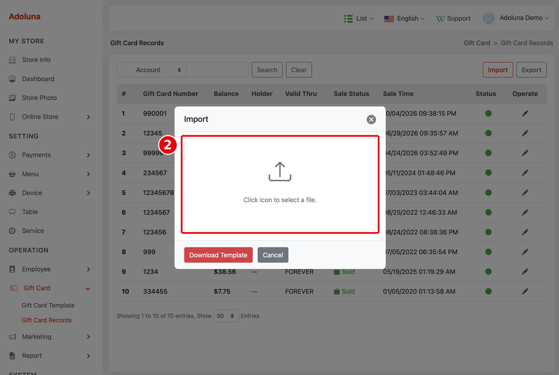Viewport: 559px width, 375px height.
Task: Toggle status dot for gift card 990001
Action: (489, 114)
